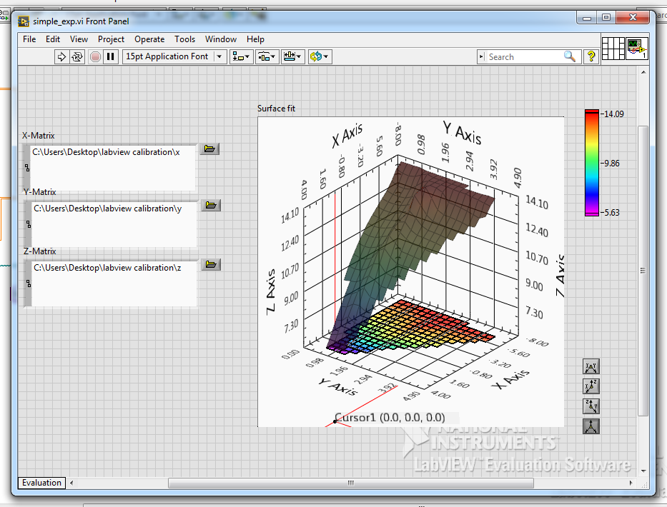This screenshot has width=667, height=507.
Task: Click the Run Continuously button
Action: click(77, 56)
